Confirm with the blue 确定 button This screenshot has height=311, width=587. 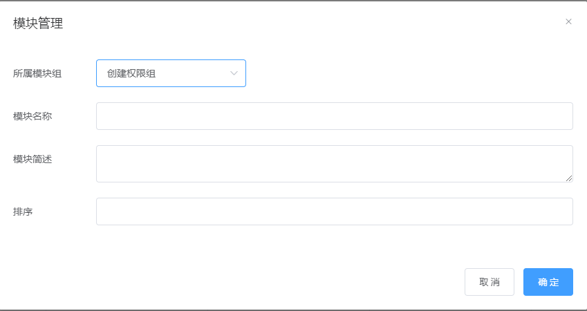coord(548,282)
